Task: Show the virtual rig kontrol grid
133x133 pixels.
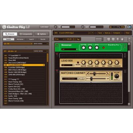Action: pyautogui.click(x=99, y=39)
